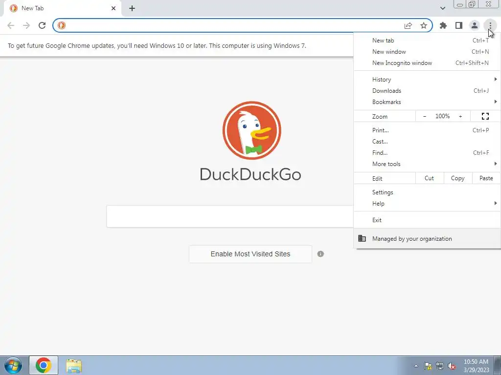501x375 pixels.
Task: Click the Chrome taskbar icon
Action: click(x=44, y=365)
